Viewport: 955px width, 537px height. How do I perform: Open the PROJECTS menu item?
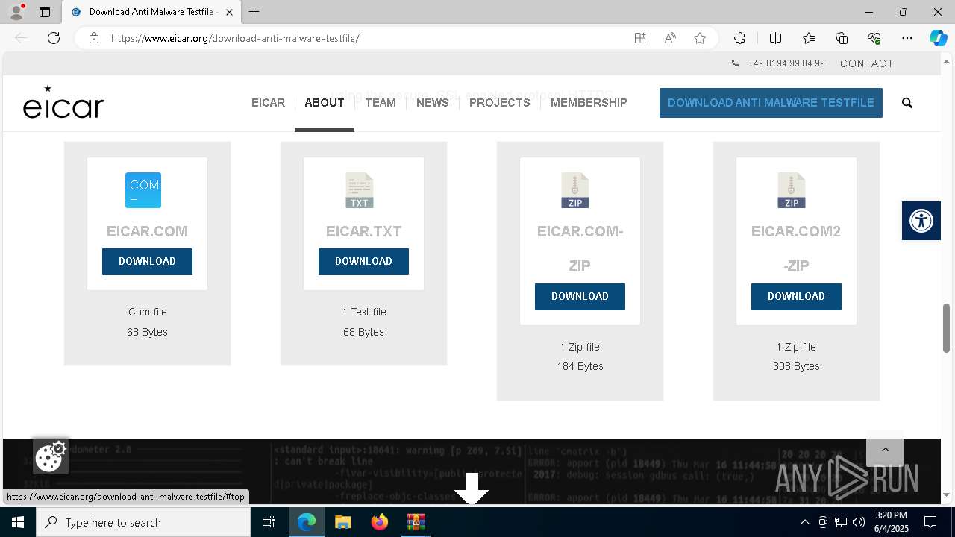tap(499, 103)
